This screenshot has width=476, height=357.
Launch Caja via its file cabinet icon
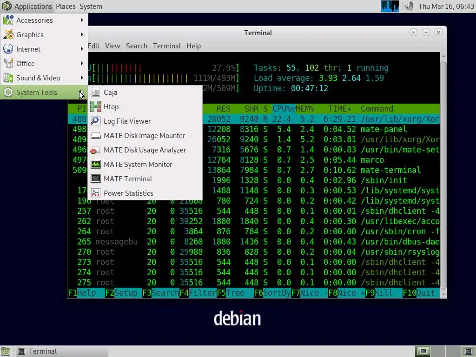click(x=96, y=93)
